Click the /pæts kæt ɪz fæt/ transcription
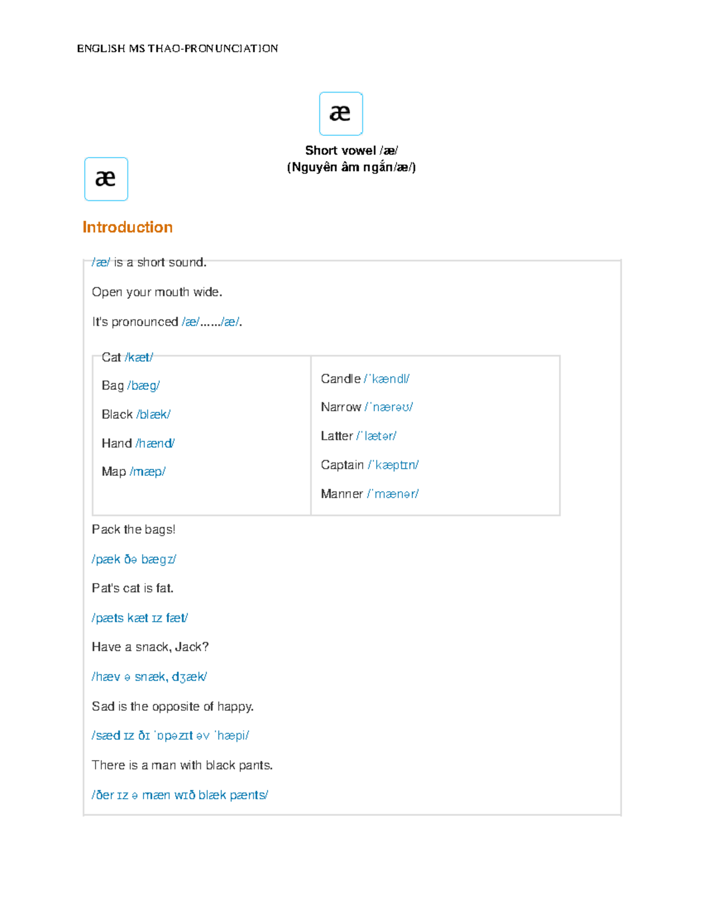Screen dimensions: 703x910 [x=140, y=618]
